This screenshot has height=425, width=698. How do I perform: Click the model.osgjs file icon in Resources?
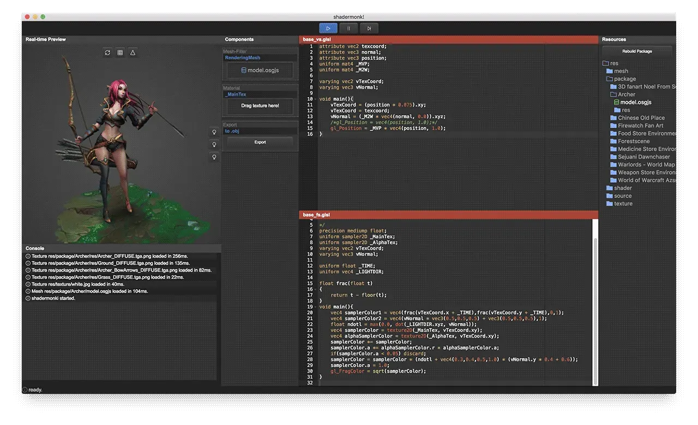click(617, 102)
